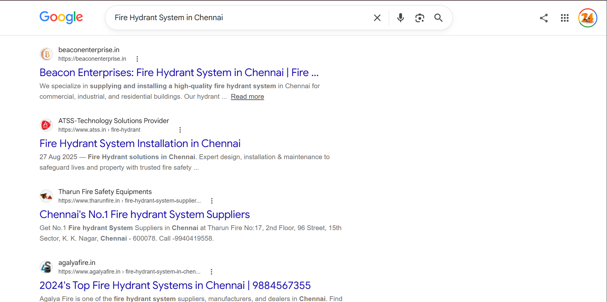This screenshot has height=302, width=607.
Task: Open the Beacon Enterprises Fire Hydrant link
Action: (x=179, y=73)
